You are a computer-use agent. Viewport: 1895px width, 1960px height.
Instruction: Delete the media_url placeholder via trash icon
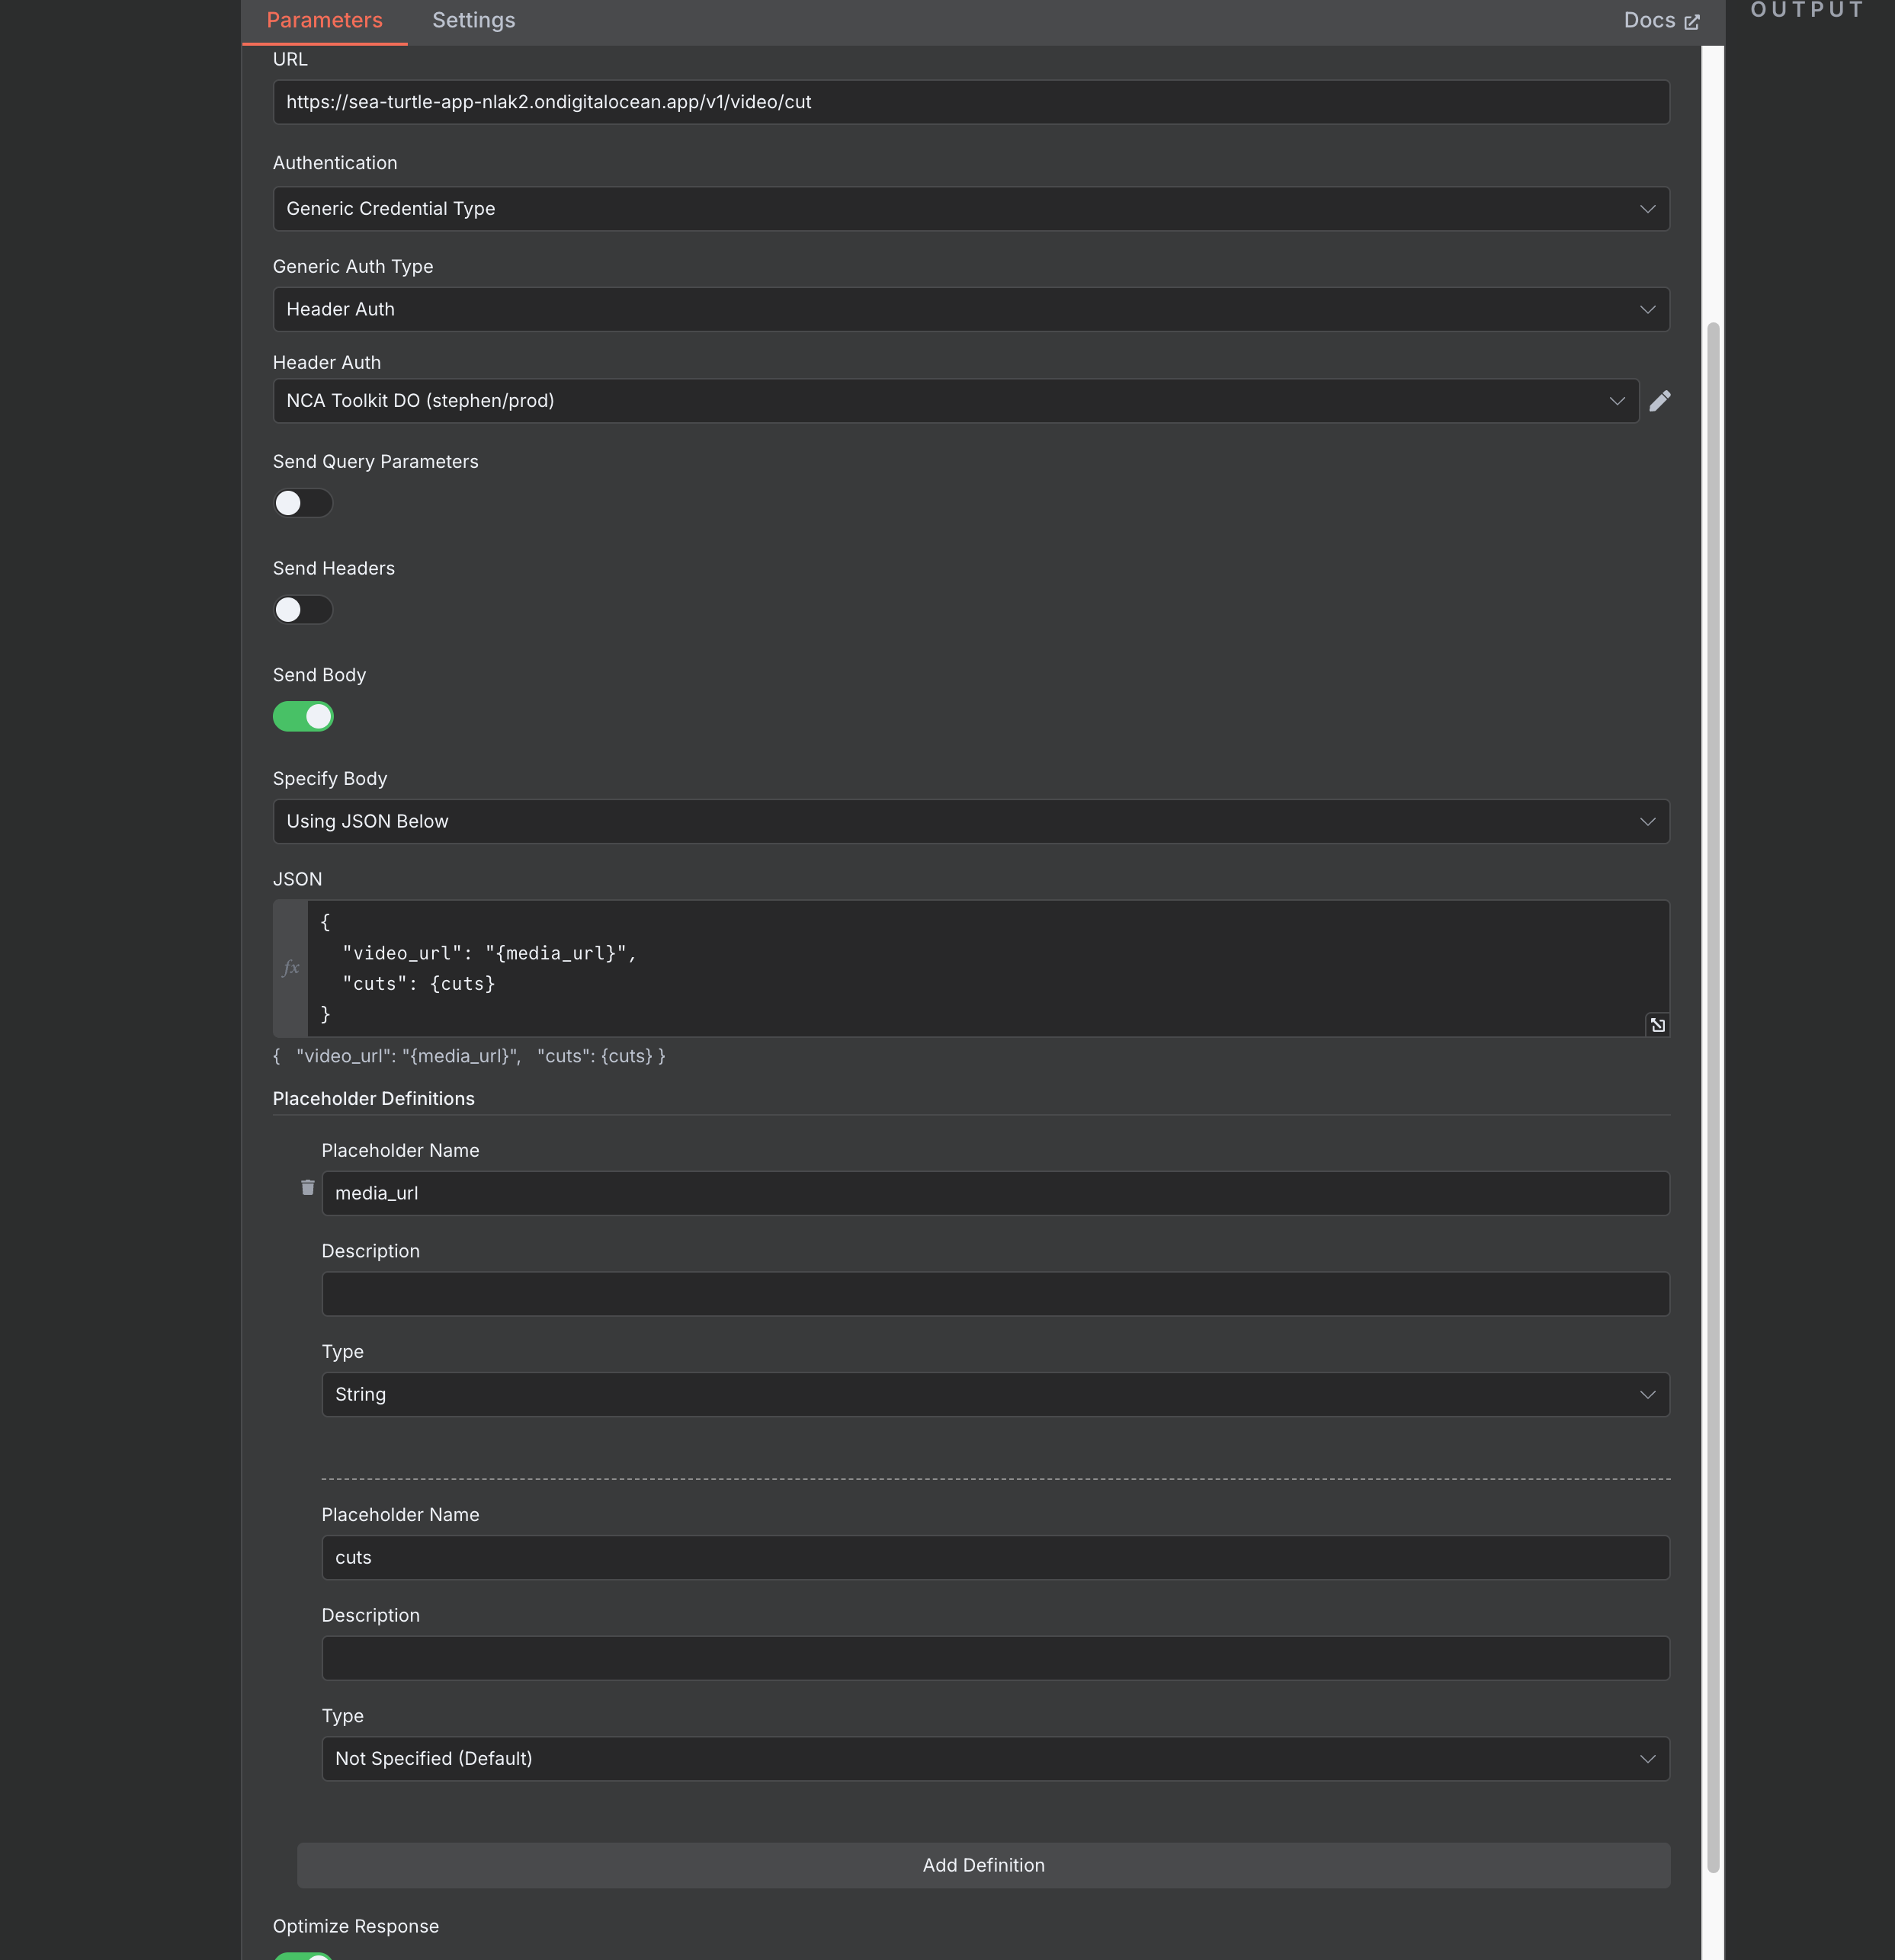[x=308, y=1187]
